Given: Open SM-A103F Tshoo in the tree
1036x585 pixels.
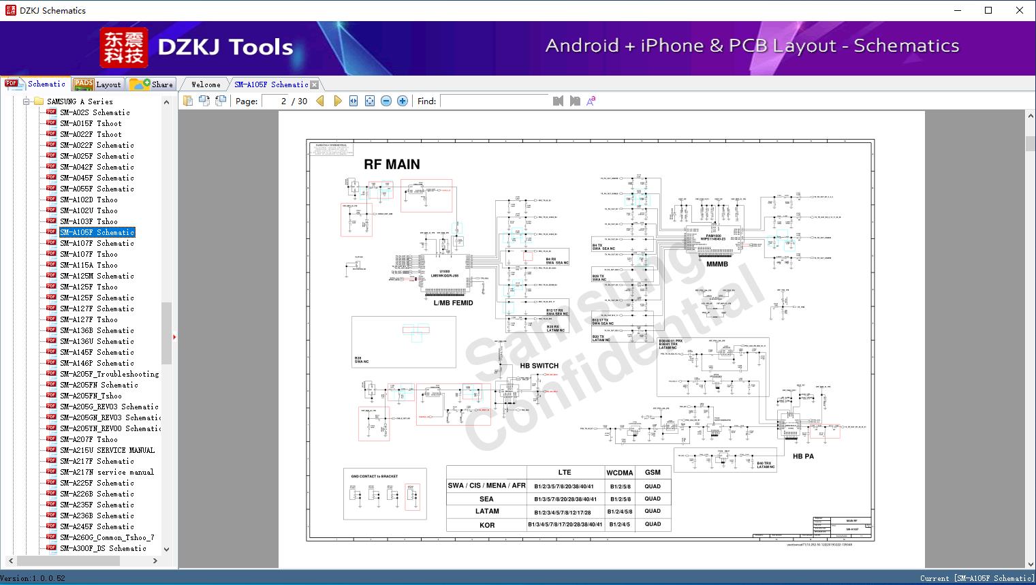Looking at the screenshot, I should 89,221.
